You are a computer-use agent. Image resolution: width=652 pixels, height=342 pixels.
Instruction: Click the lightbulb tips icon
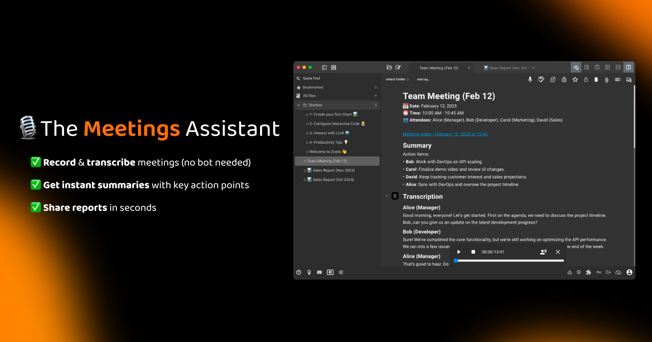309,272
